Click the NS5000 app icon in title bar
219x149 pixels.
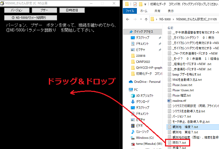click(x=2, y=3)
